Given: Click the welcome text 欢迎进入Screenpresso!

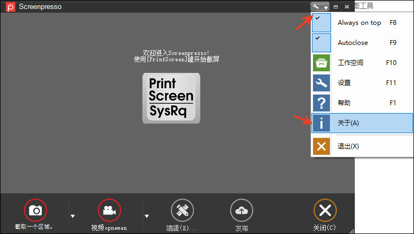Looking at the screenshot, I should (x=176, y=53).
